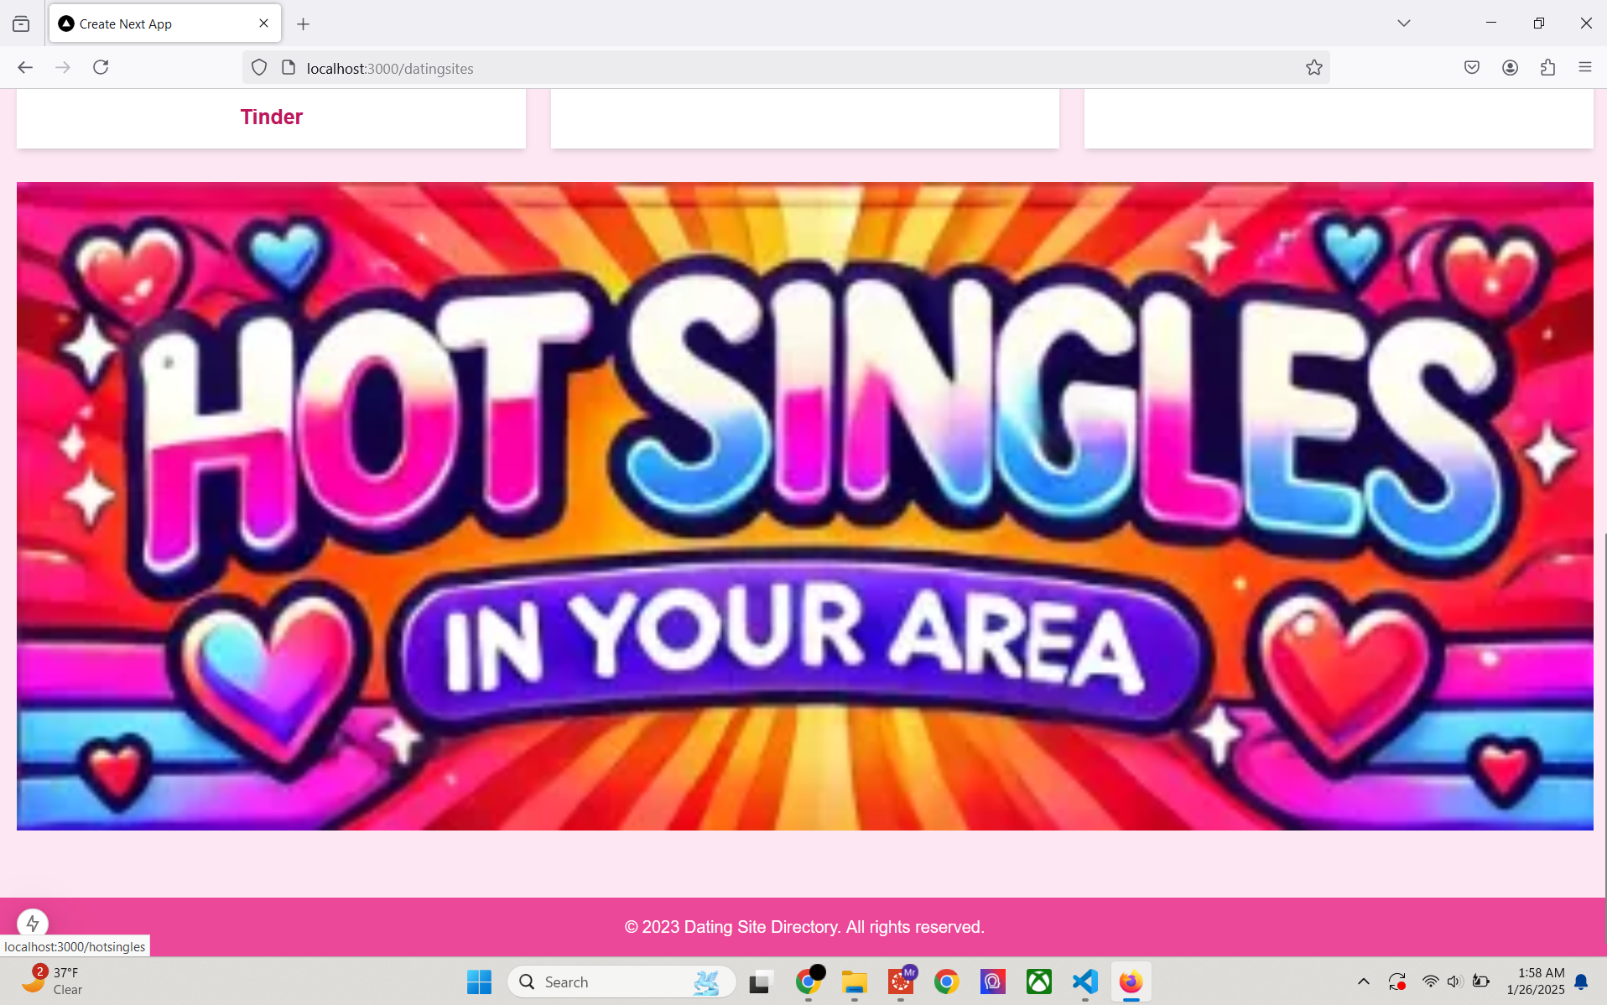Check the battery status icon
This screenshot has width=1607, height=1005.
pos(1481,982)
